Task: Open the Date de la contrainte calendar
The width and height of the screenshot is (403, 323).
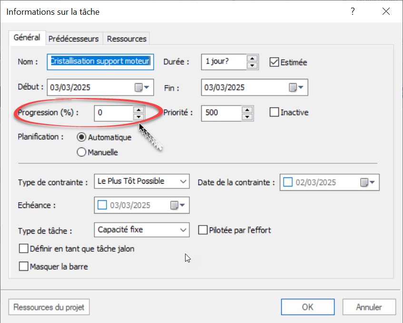Action: tap(367, 182)
